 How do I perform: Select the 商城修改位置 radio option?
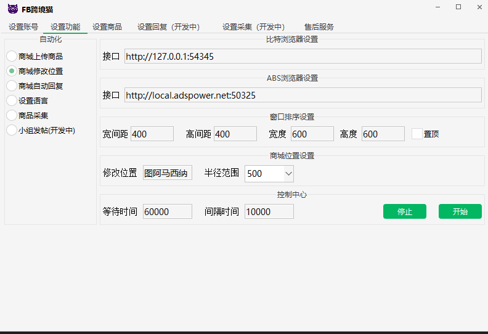12,71
